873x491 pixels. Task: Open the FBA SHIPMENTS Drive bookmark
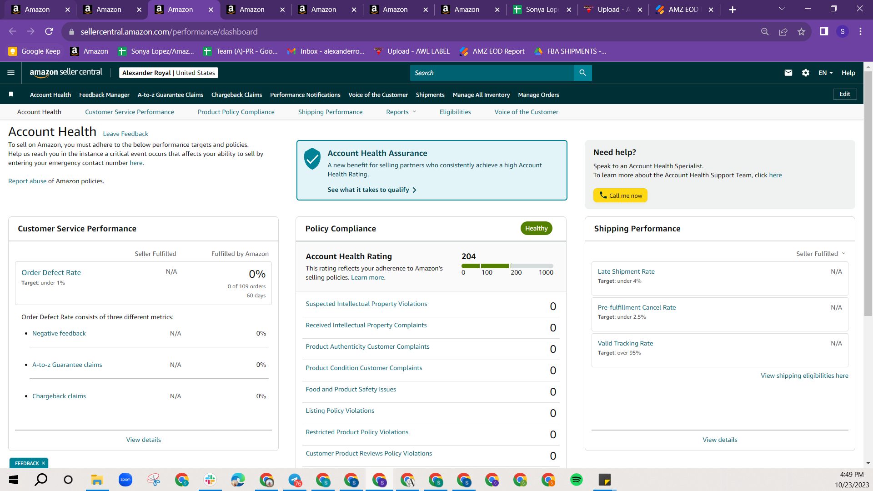[x=570, y=51]
